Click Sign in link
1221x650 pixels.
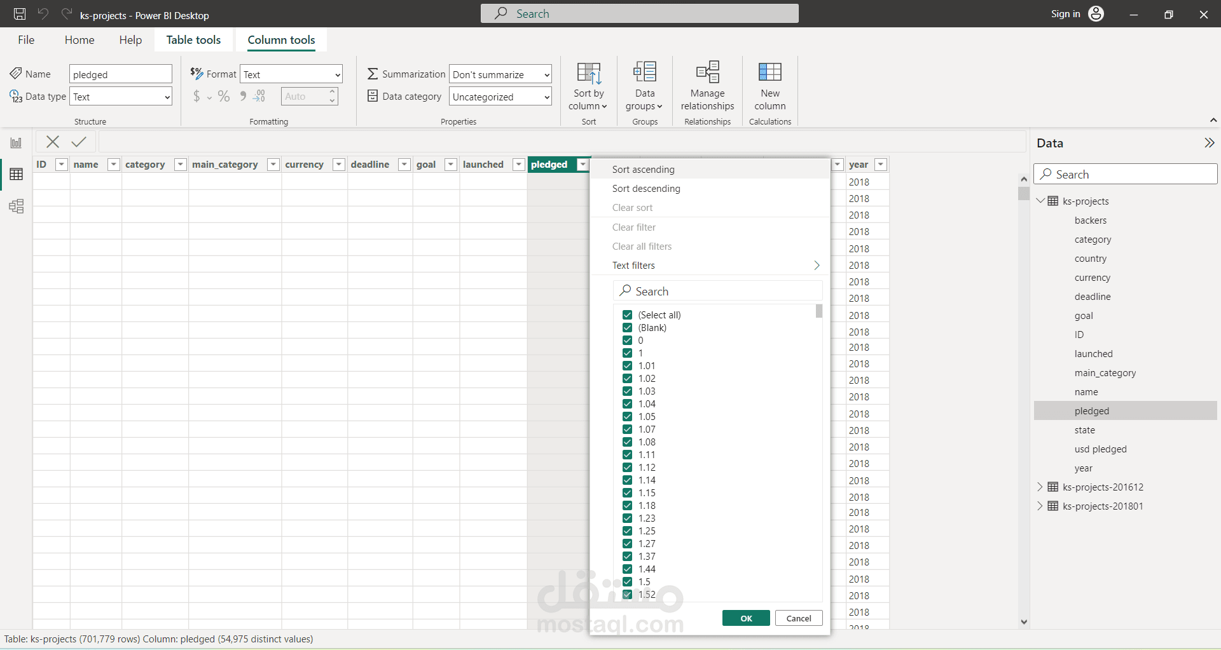coord(1065,14)
